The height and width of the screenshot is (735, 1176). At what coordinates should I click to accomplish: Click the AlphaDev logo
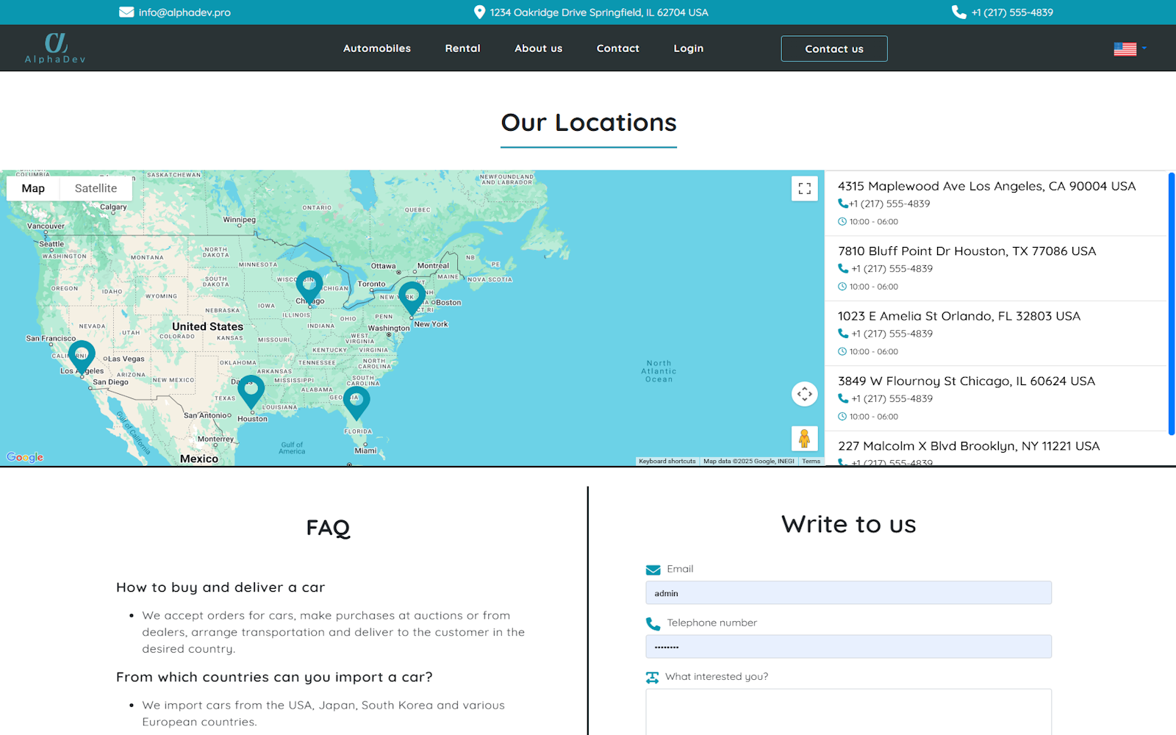point(56,49)
